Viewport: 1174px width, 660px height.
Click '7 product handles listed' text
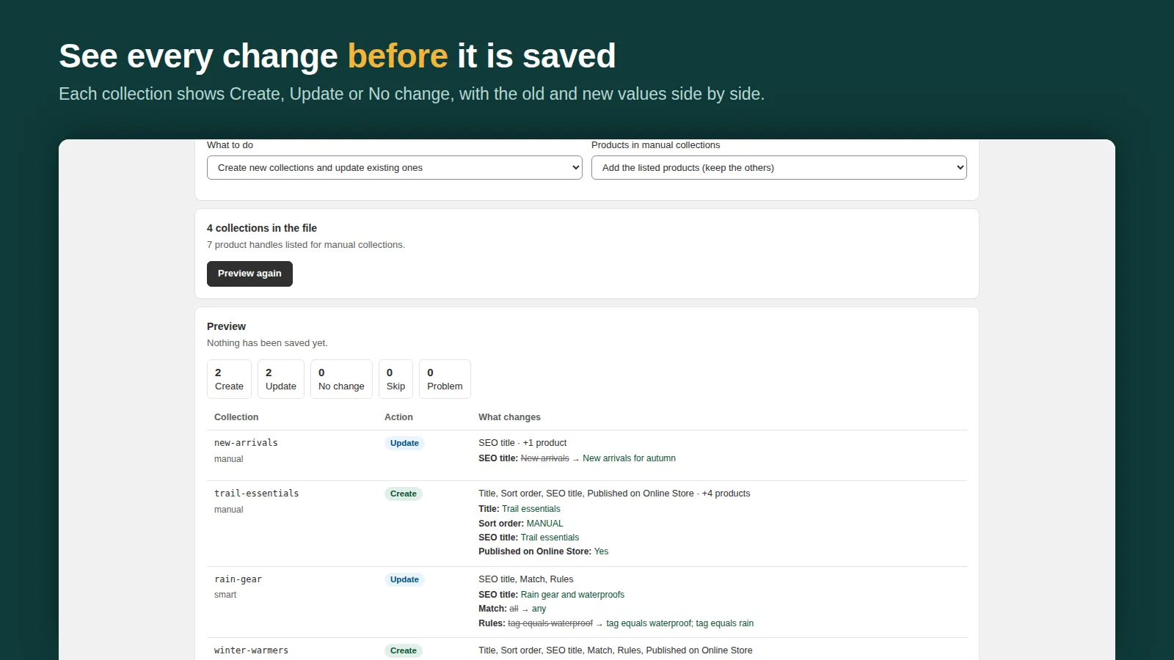click(x=306, y=245)
